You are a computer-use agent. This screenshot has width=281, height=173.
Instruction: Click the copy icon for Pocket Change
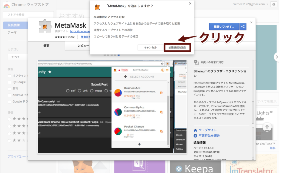coord(161,131)
